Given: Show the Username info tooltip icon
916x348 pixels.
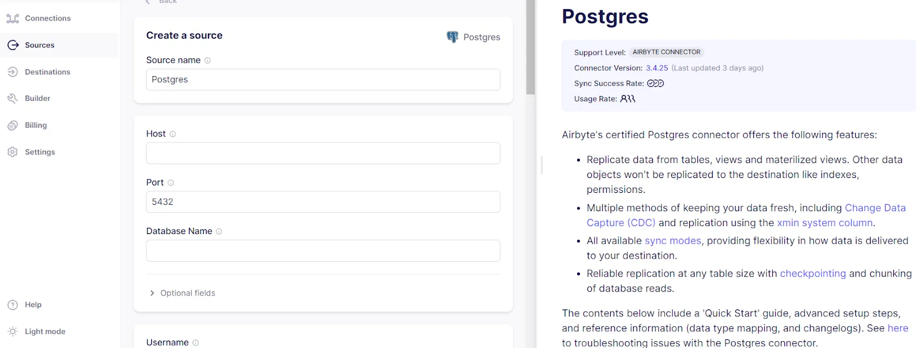Looking at the screenshot, I should [195, 343].
